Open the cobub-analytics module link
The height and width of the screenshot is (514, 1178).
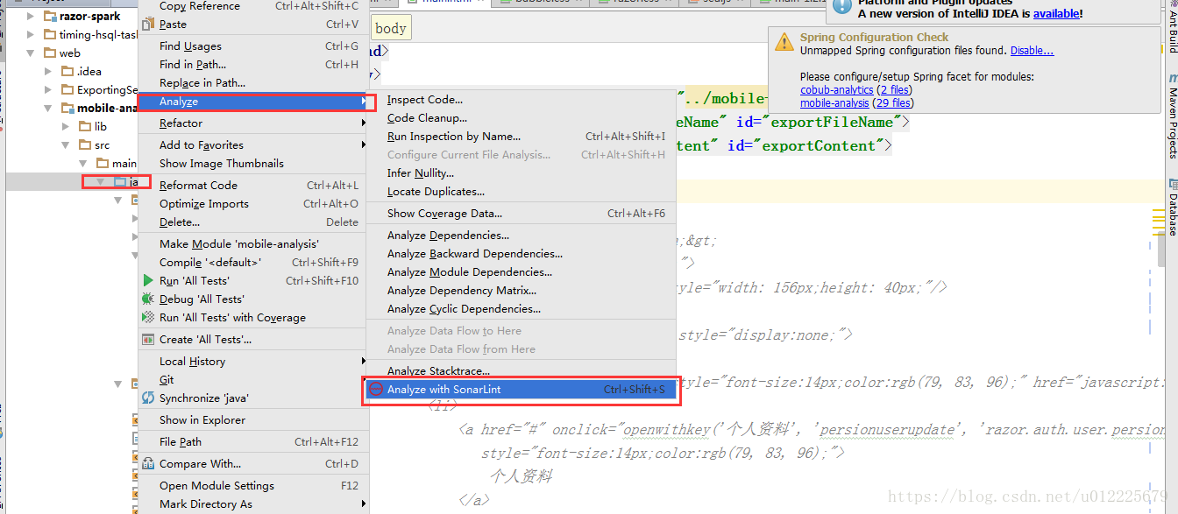(x=837, y=90)
